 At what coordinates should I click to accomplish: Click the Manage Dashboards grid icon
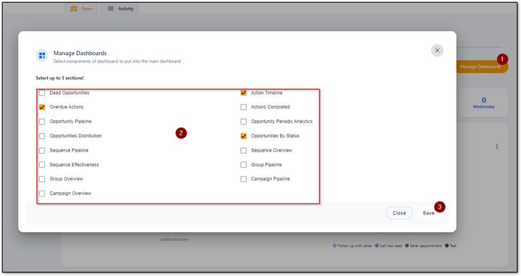click(x=42, y=56)
